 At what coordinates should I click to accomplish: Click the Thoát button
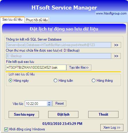click(103, 114)
